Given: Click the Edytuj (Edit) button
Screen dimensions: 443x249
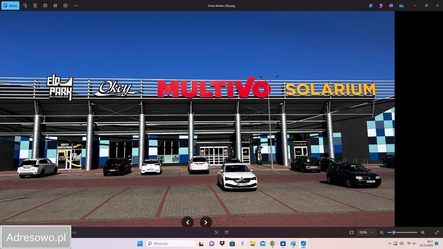Looking at the screenshot, I should [10, 6].
